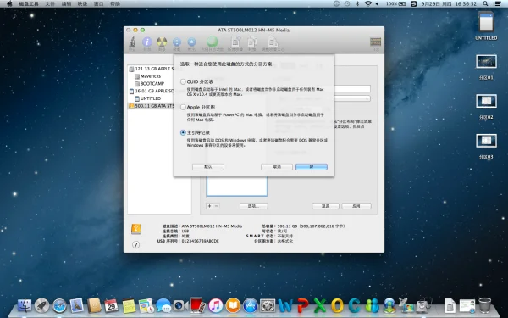The height and width of the screenshot is (318, 508).
Task: Click the cancel button in the dialog
Action: click(277, 167)
